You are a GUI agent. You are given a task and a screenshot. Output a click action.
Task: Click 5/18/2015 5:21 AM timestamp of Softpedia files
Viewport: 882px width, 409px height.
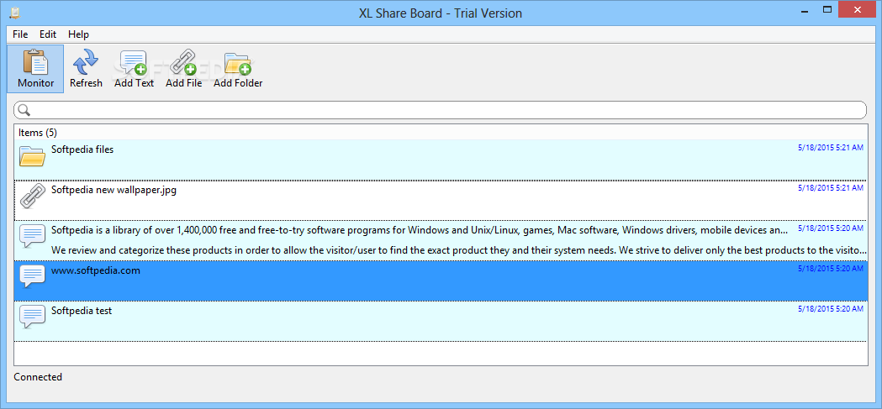[830, 148]
